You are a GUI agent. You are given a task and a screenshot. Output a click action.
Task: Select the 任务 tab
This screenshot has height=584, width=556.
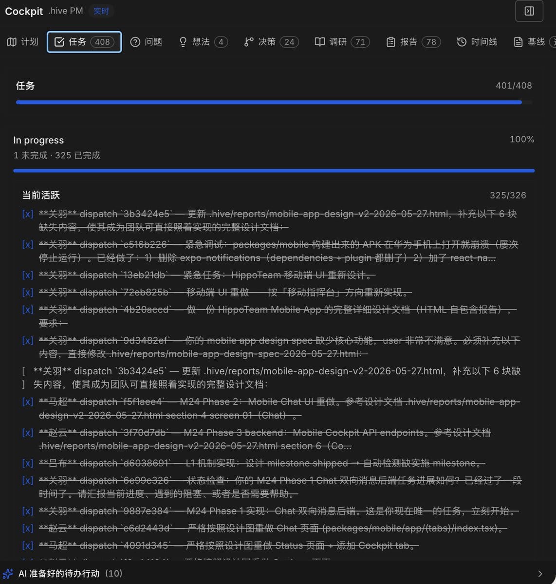[x=84, y=42]
